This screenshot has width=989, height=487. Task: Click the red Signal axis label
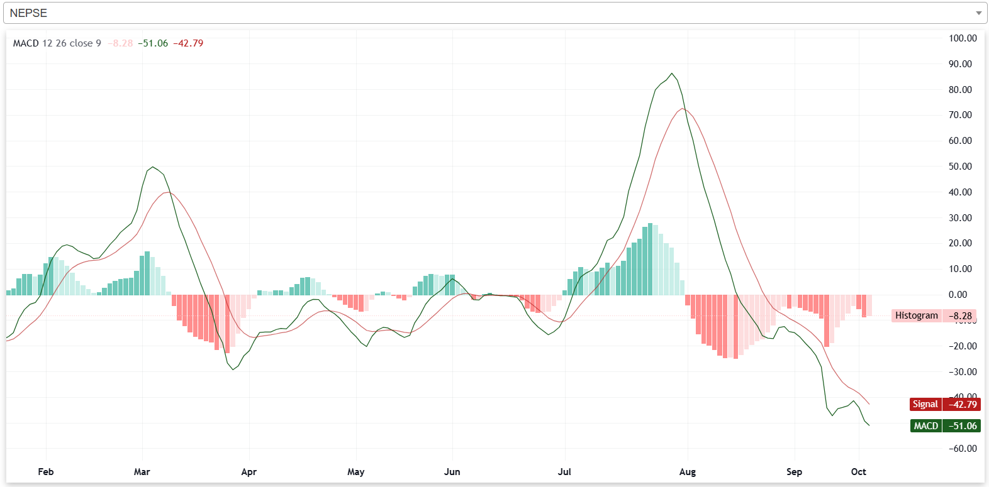pyautogui.click(x=925, y=405)
